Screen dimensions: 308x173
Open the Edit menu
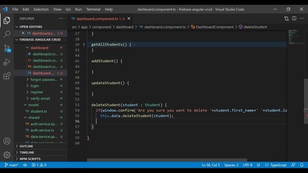pos(26,9)
